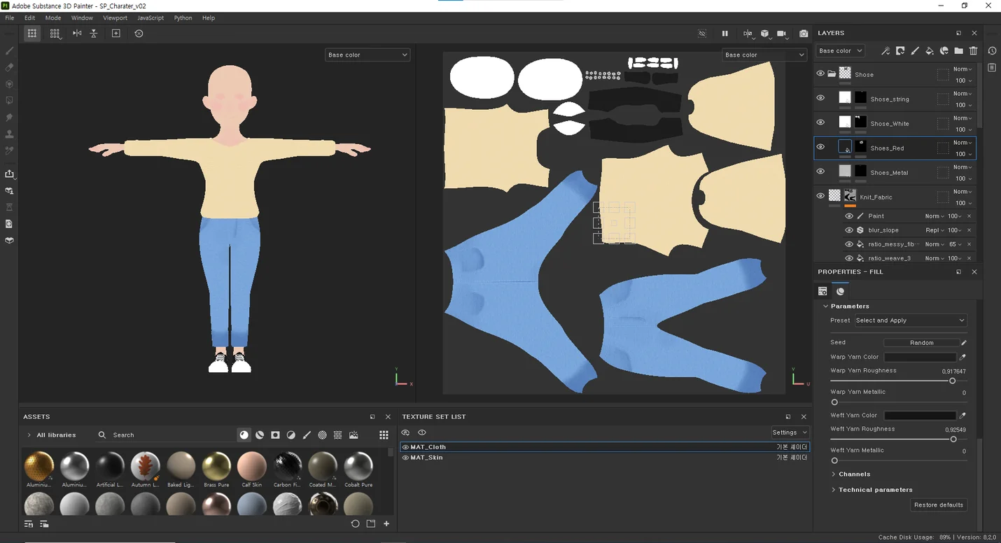Open the Export textures icon in left toolbar

[9, 174]
